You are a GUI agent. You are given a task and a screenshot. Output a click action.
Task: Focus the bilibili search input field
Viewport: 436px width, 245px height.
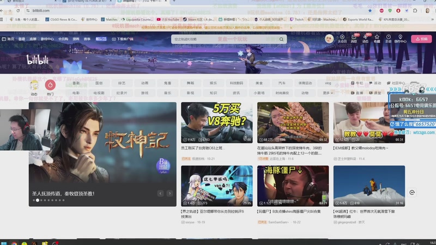pyautogui.click(x=225, y=39)
